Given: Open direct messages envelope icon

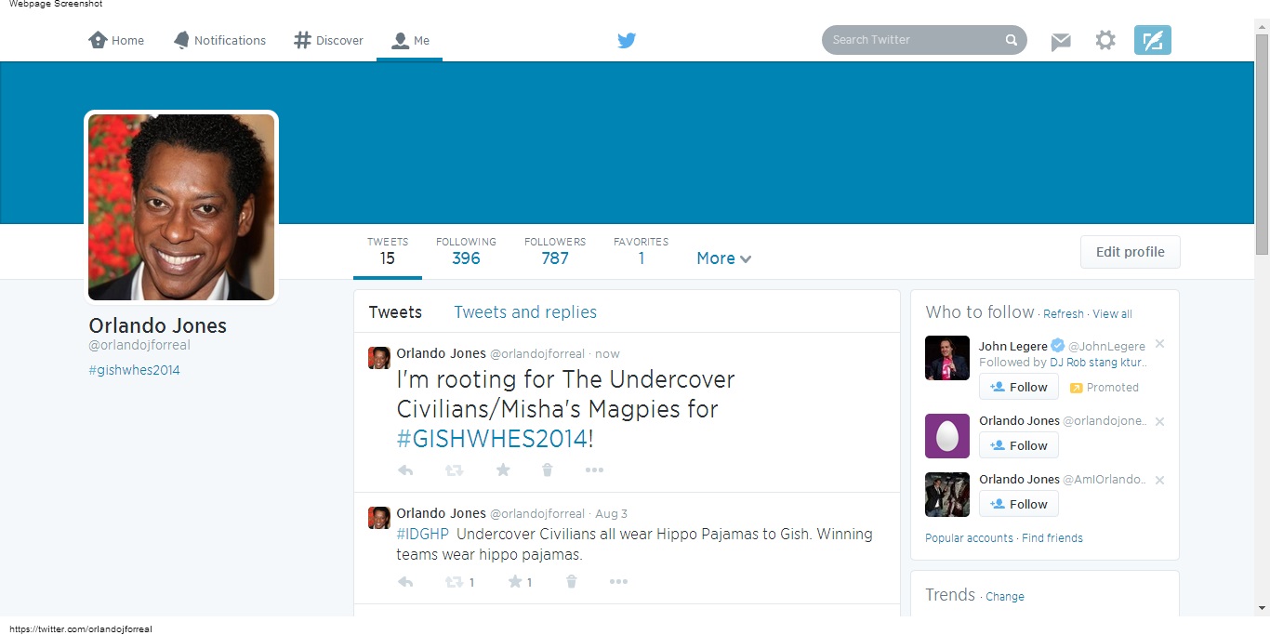Looking at the screenshot, I should [1060, 41].
